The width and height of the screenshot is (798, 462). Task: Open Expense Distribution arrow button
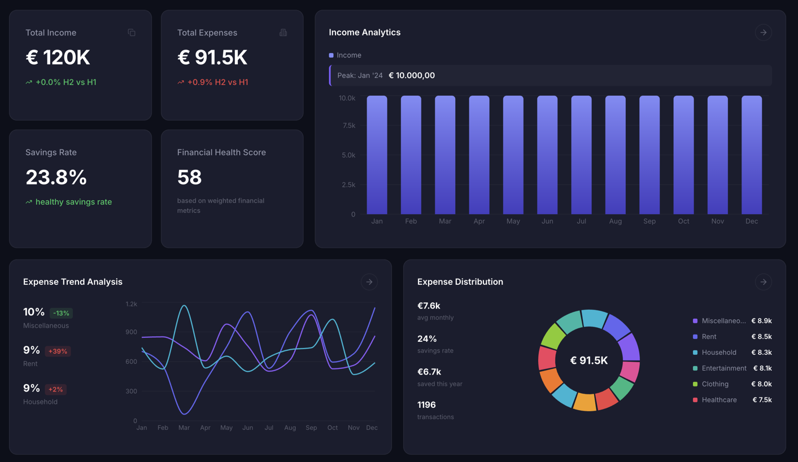(x=763, y=282)
